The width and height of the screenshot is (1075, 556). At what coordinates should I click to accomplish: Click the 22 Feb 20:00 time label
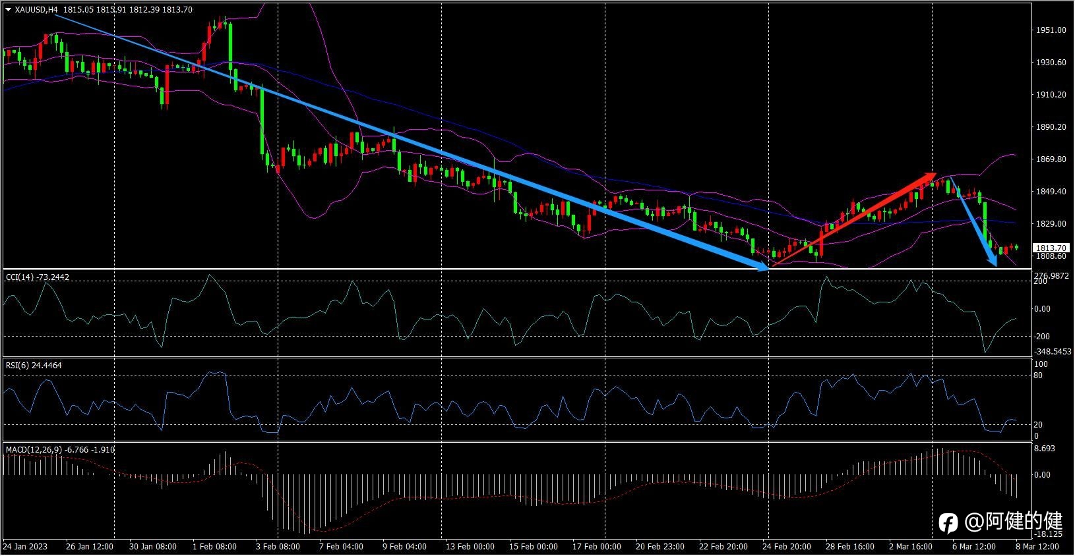(723, 547)
